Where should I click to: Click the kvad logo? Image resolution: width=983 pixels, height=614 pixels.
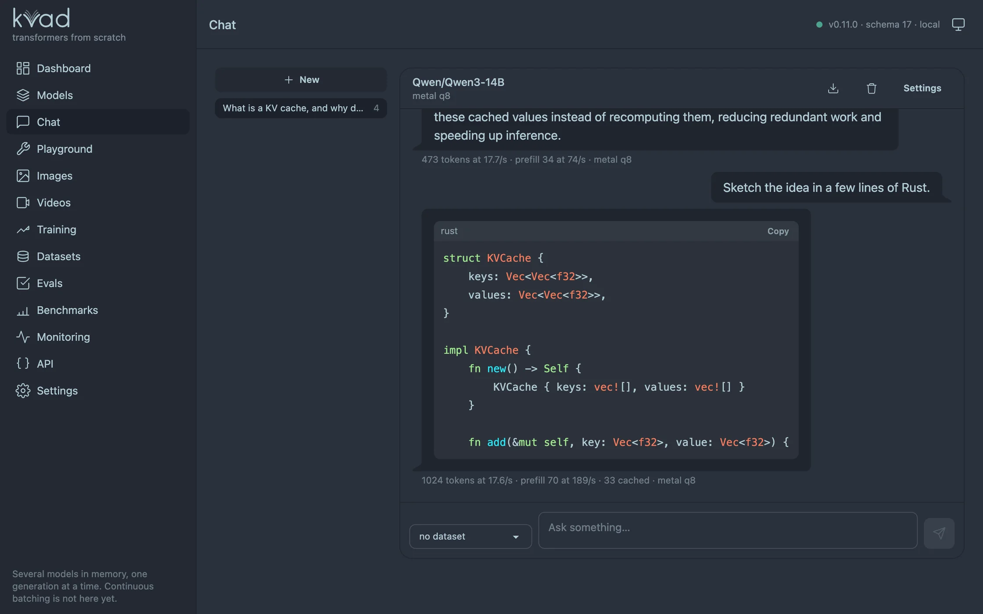41,18
